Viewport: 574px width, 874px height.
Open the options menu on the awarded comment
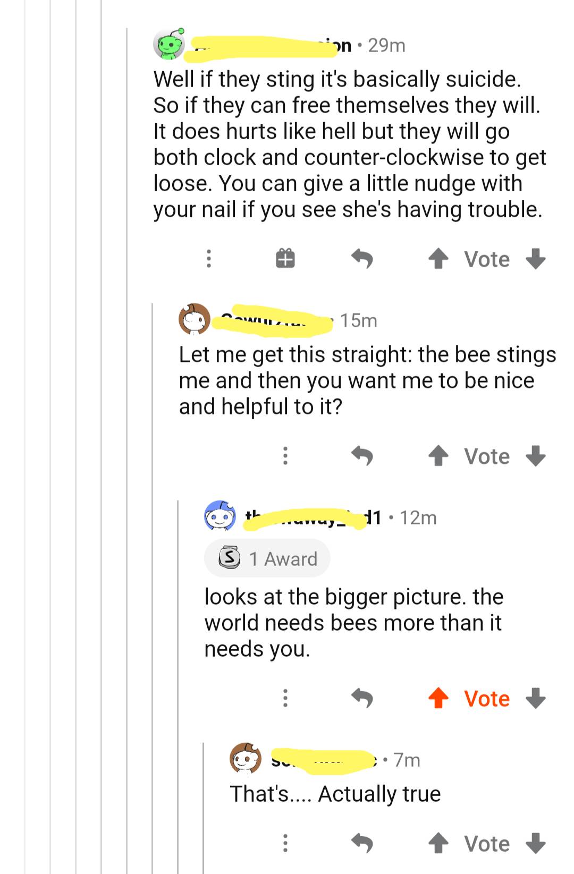click(x=285, y=699)
